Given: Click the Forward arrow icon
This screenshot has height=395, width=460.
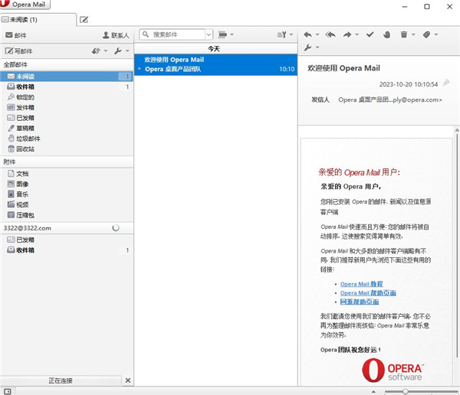Looking at the screenshot, I should click(347, 34).
